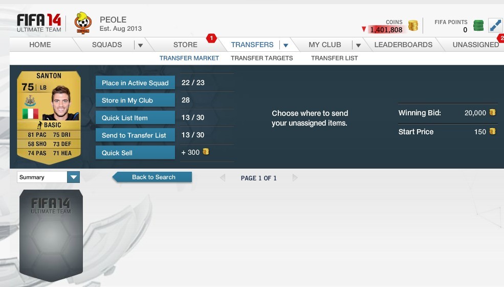Click the PEOLE club crest badge
Viewport: 504px width, 287px height.
[83, 23]
